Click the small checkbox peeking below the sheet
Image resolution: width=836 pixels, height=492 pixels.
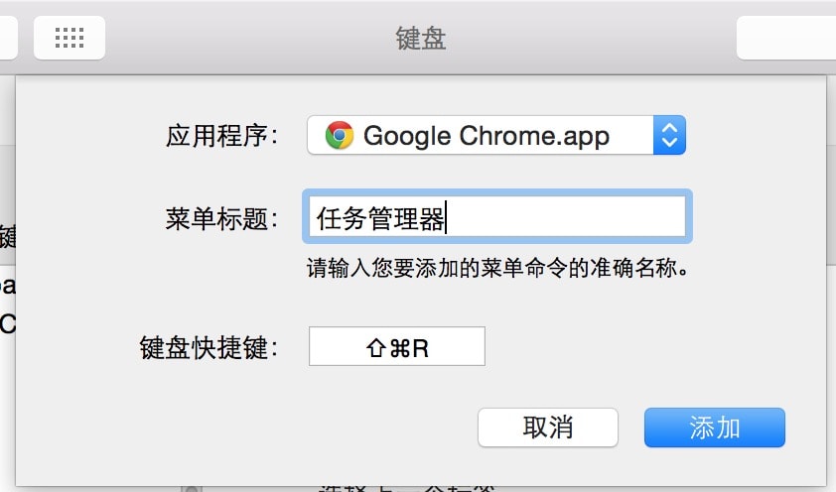pyautogui.click(x=191, y=489)
